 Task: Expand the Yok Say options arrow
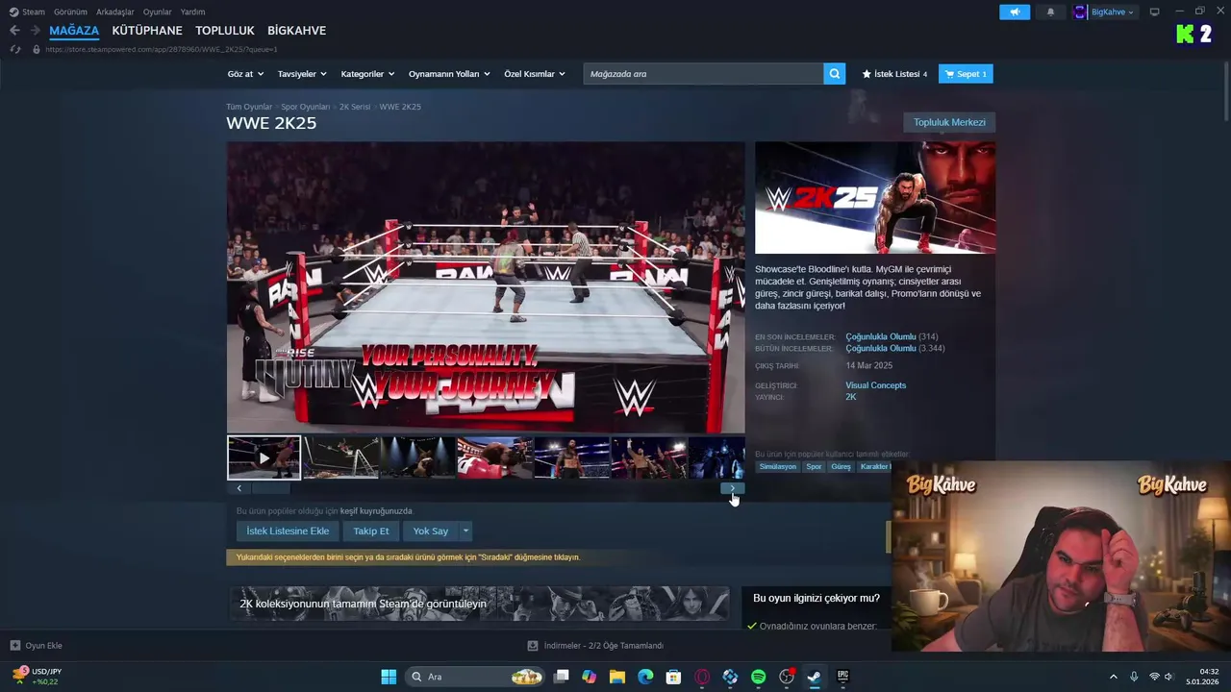(465, 531)
